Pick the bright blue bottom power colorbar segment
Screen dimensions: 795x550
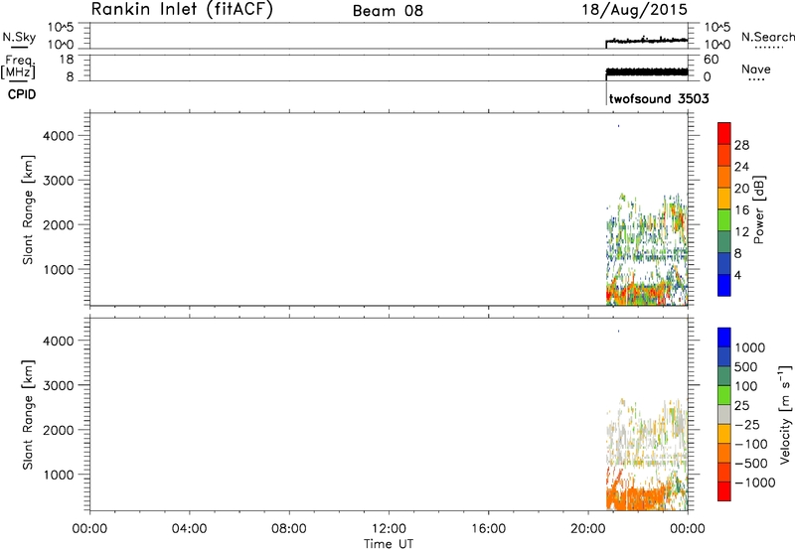tap(724, 285)
